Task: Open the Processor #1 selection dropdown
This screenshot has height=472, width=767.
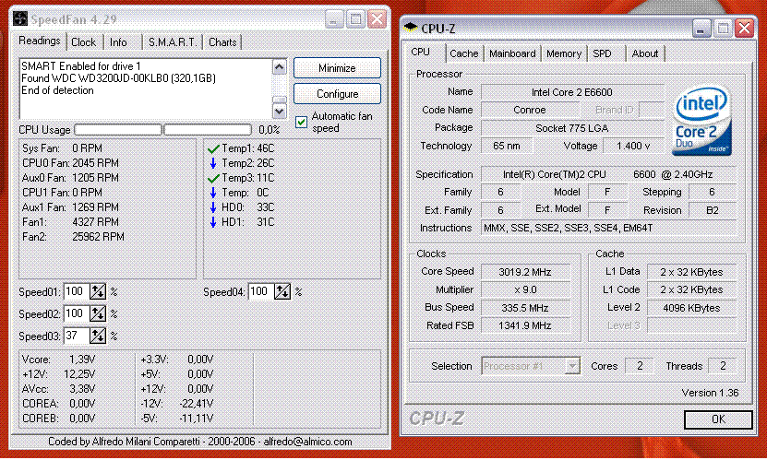Action: (572, 366)
